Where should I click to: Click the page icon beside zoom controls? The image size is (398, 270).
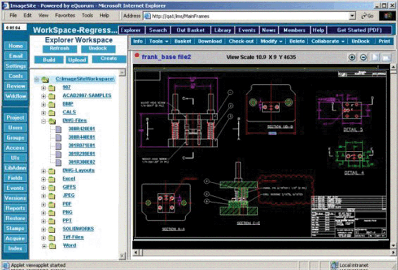point(375,57)
